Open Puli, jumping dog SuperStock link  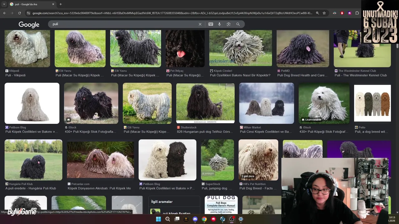pyautogui.click(x=217, y=189)
